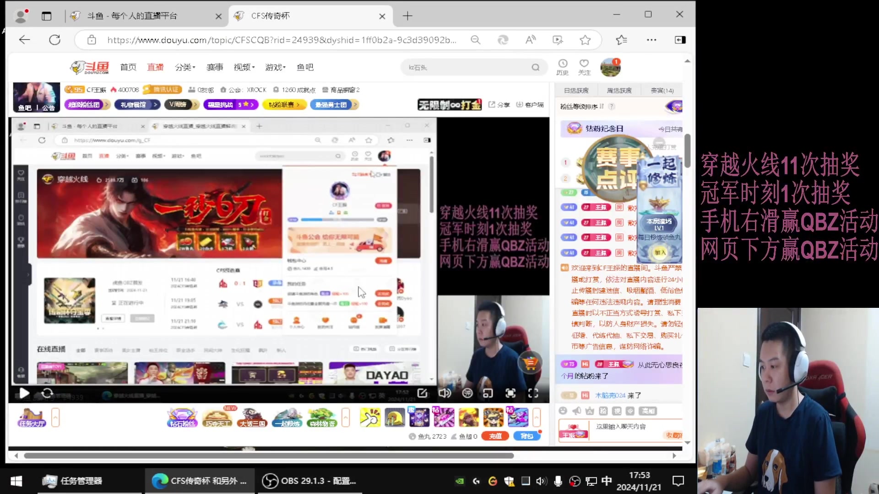879x494 pixels.
Task: Click the crown 'A' noble danmaku icon
Action: point(590,411)
